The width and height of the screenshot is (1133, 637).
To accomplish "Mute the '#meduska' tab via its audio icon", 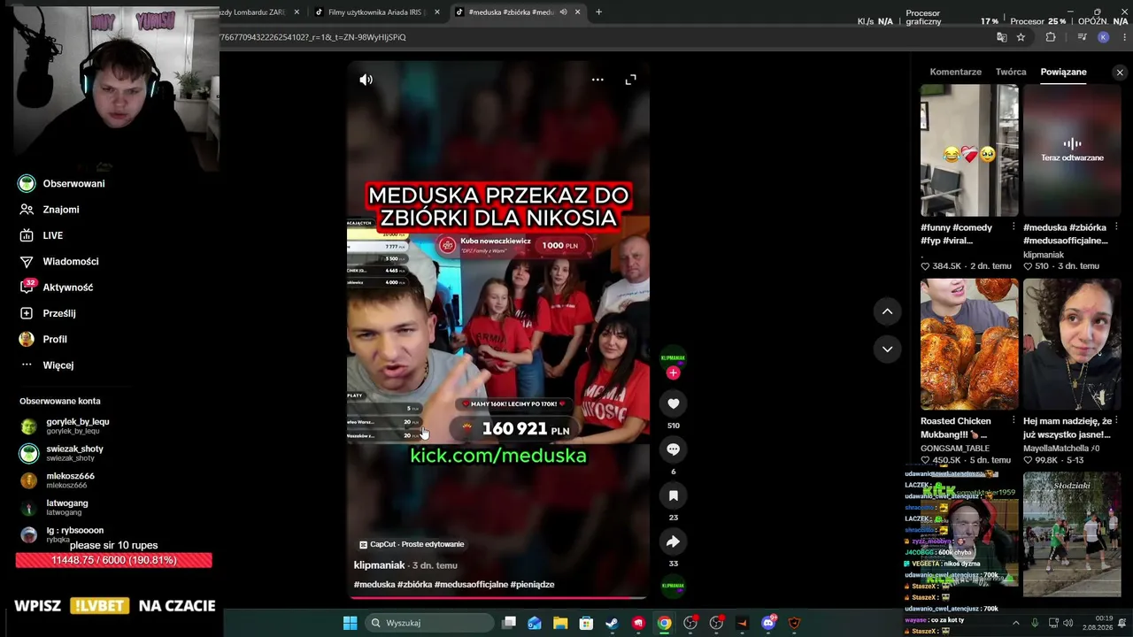I will pyautogui.click(x=563, y=12).
